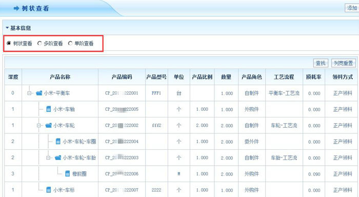The width and height of the screenshot is (359, 197).
Task: Click the folder icon beside 小米-车轮
Action: pyautogui.click(x=49, y=125)
